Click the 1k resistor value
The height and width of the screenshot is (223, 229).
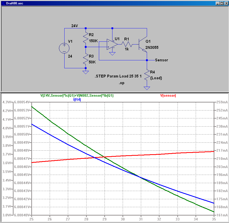coord(127,49)
